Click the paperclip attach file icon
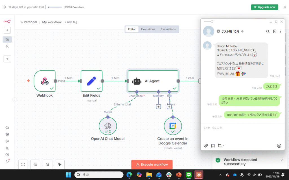 [x=206, y=146]
